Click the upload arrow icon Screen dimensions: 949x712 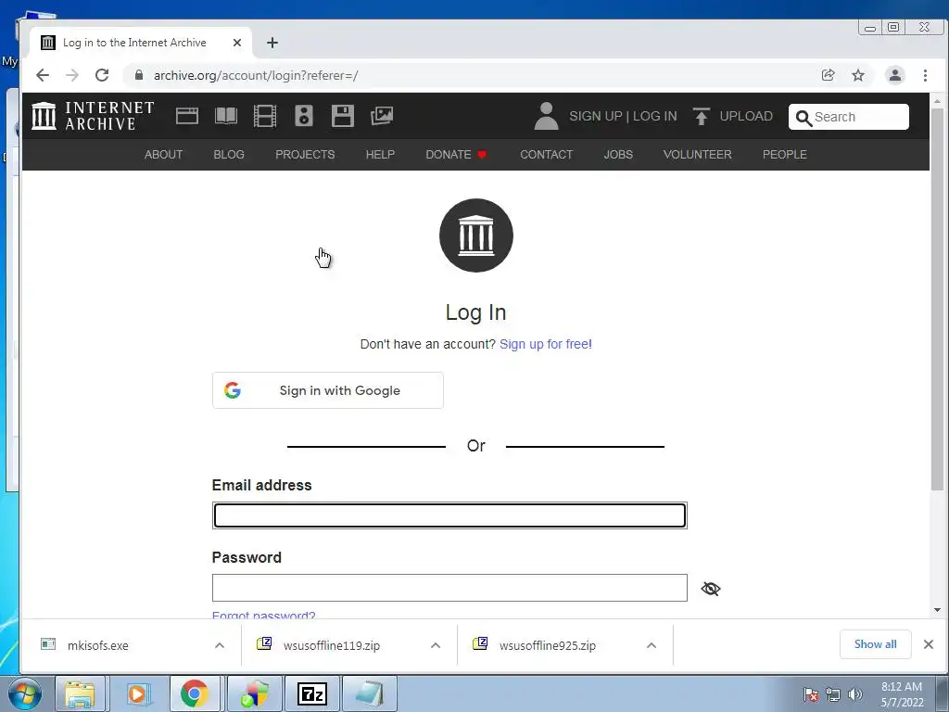point(701,116)
